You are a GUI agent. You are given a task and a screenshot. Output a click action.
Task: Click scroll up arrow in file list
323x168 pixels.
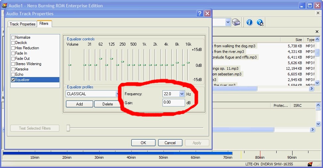point(317,39)
